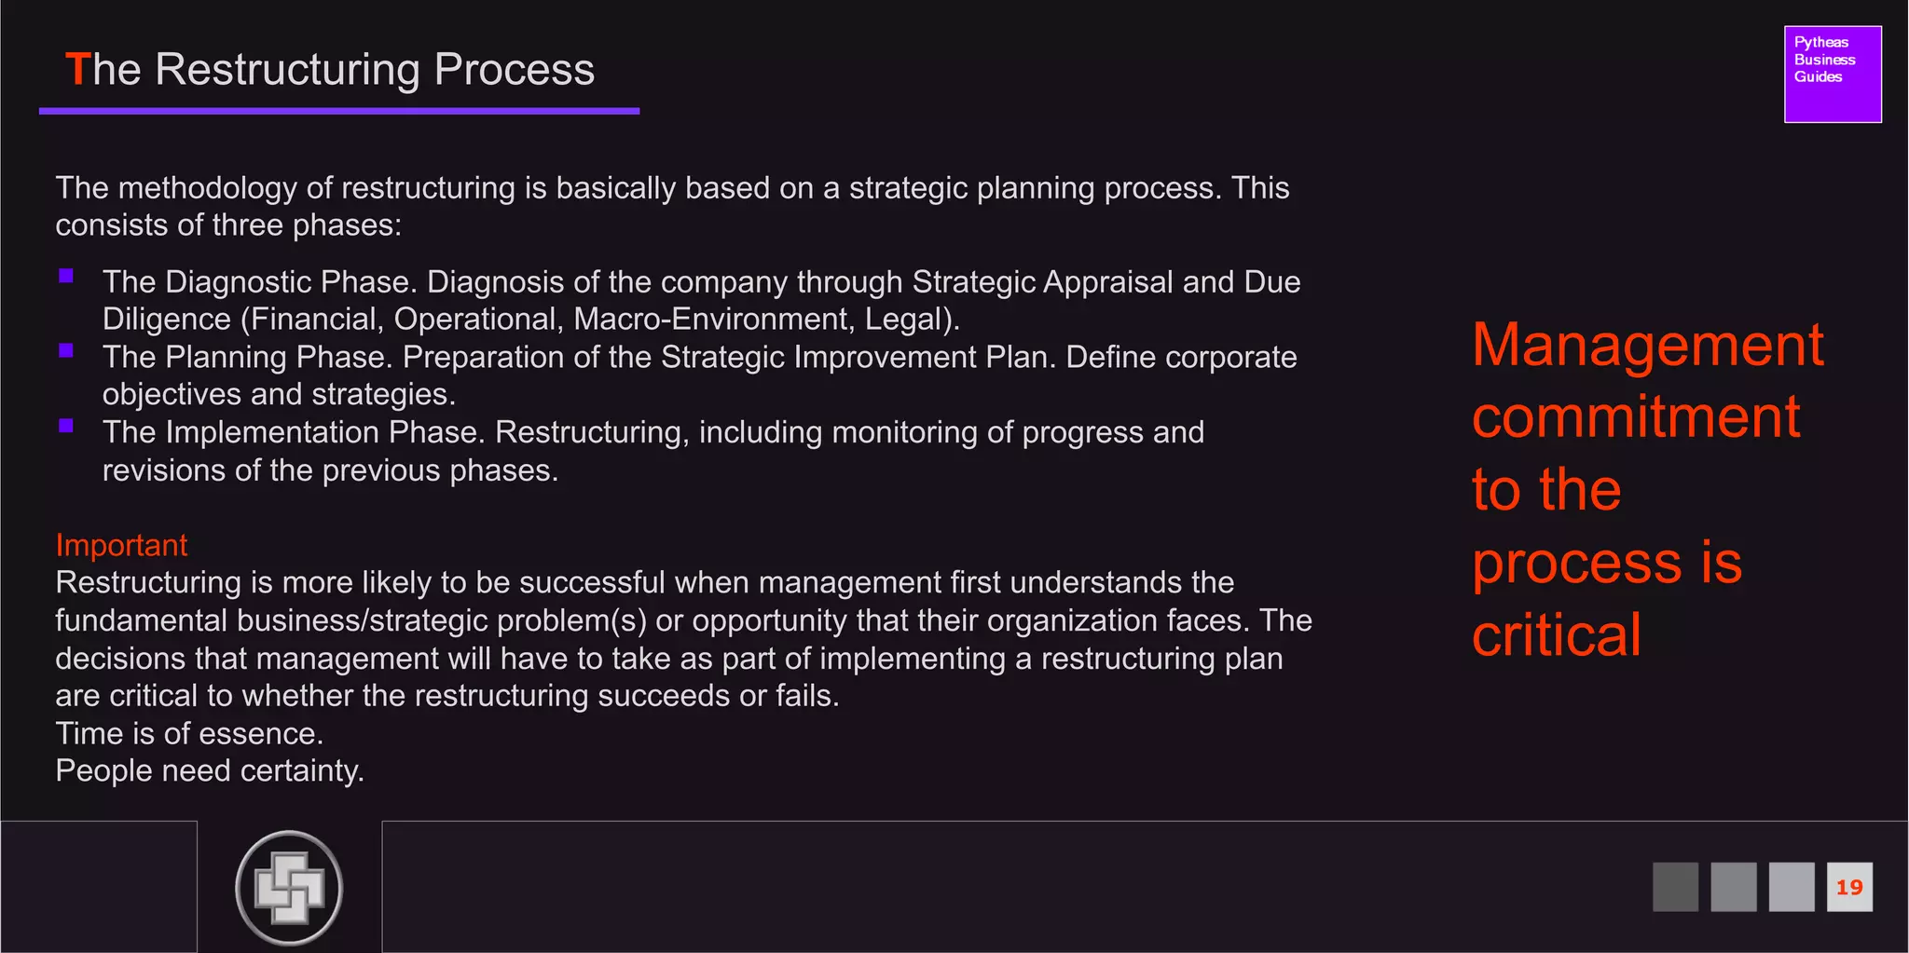Select the Planning Phase bullet text
This screenshot has width=1909, height=953.
[699, 375]
